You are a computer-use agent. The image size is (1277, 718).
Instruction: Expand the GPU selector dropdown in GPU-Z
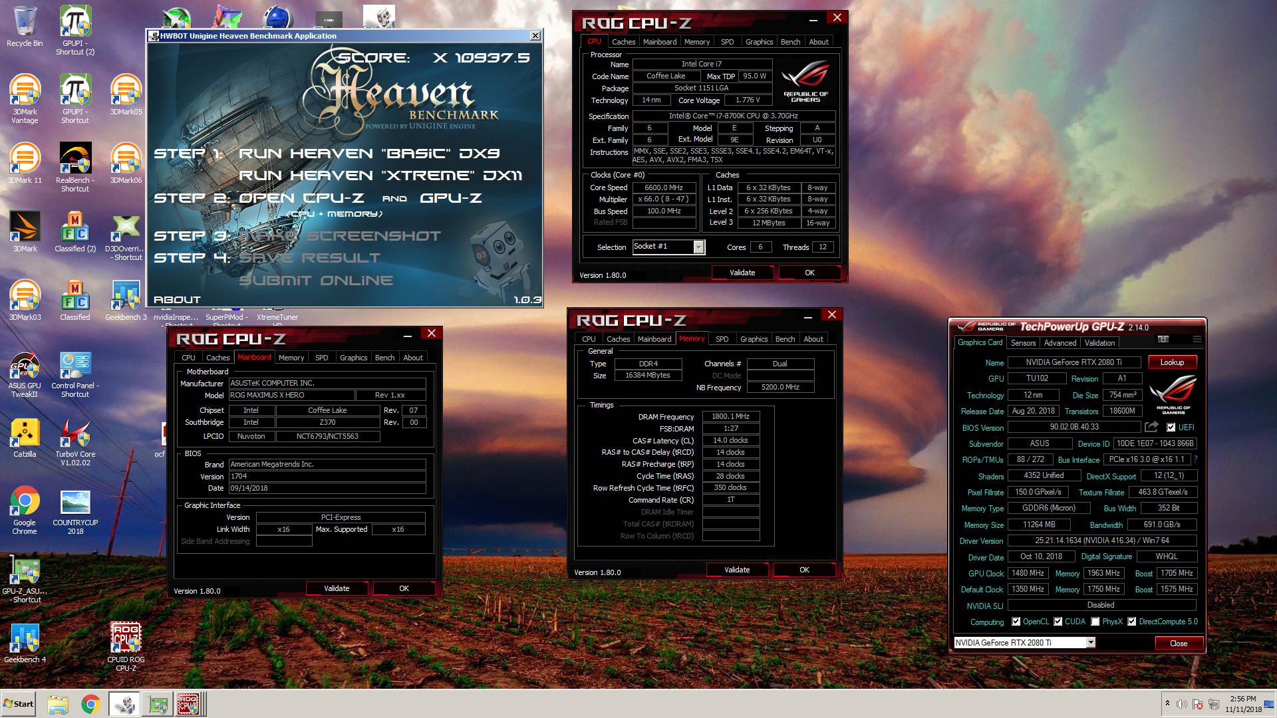coord(1091,642)
